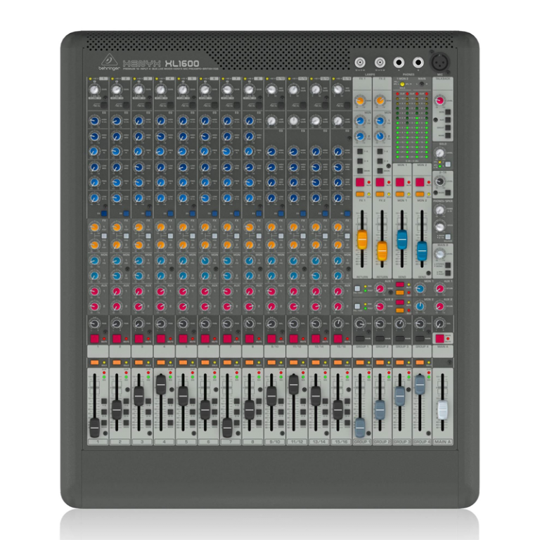540x540 pixels.
Task: Click the 9/10 channel label
Action: pyautogui.click(x=274, y=442)
